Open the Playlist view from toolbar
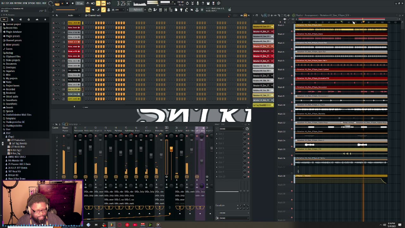Image resolution: width=405 pixels, height=228 pixels. (x=150, y=10)
